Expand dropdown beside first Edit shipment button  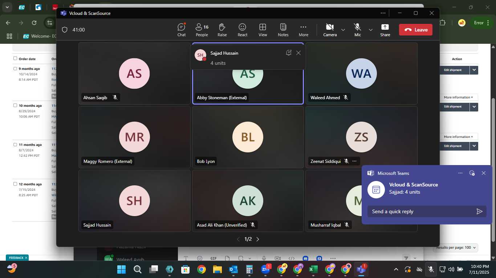click(474, 70)
